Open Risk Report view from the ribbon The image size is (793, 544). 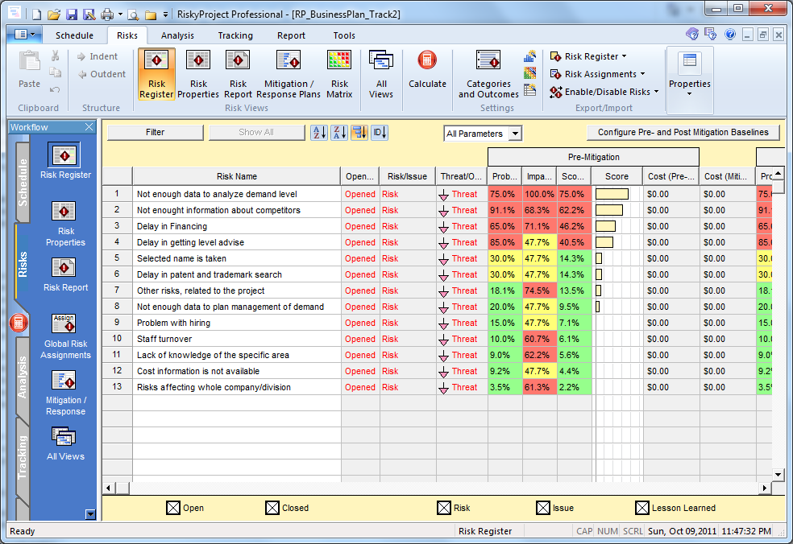[x=238, y=74]
